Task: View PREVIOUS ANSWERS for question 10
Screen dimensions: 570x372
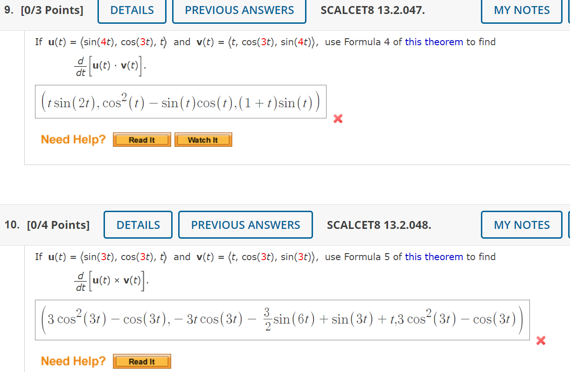Action: pos(245,225)
